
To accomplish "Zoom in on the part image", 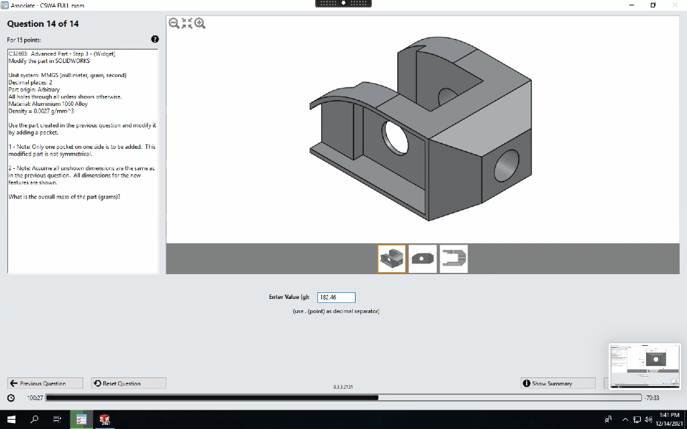I will click(200, 23).
